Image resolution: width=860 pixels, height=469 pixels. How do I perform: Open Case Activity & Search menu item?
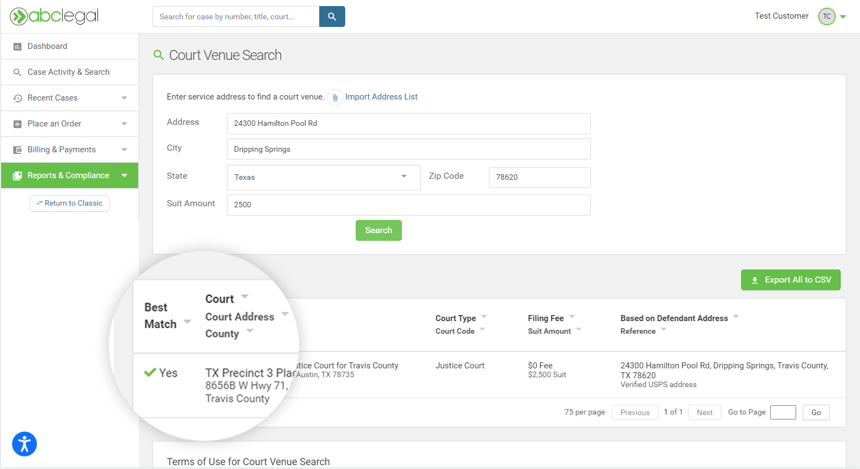tap(68, 72)
